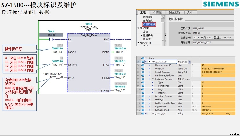
Task: Click the IM_Version value 16#0101
Action: pos(218,107)
